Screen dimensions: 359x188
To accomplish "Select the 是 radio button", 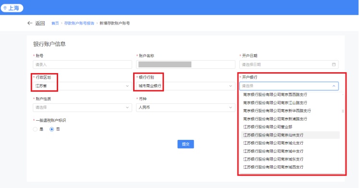I will click(35, 129).
